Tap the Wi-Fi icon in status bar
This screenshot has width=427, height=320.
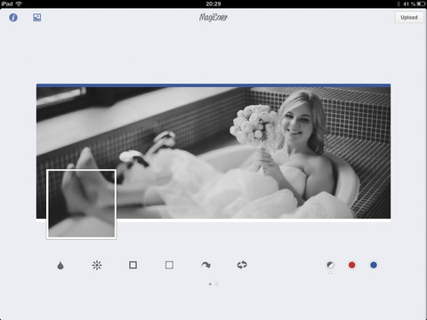coord(19,4)
